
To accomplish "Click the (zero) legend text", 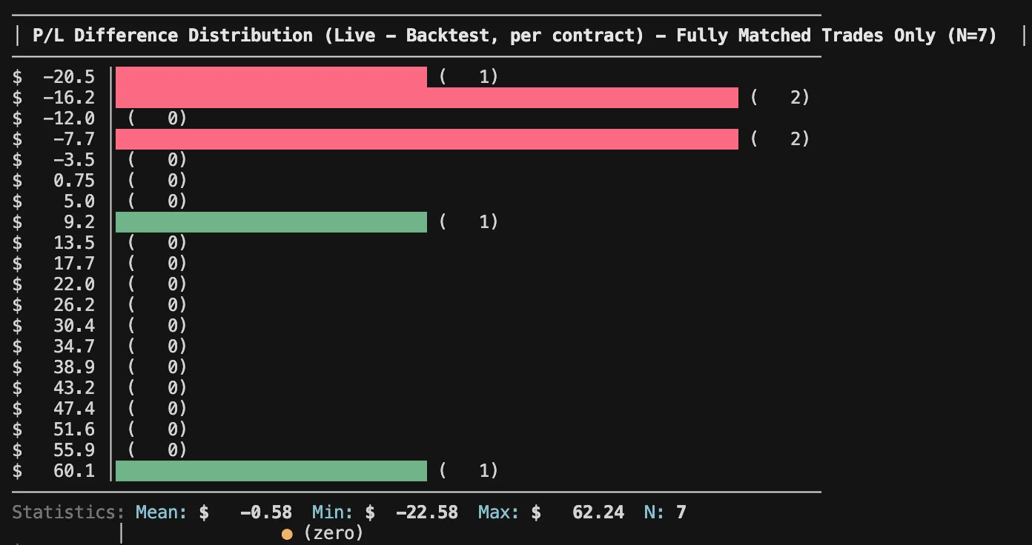I will pyautogui.click(x=334, y=533).
